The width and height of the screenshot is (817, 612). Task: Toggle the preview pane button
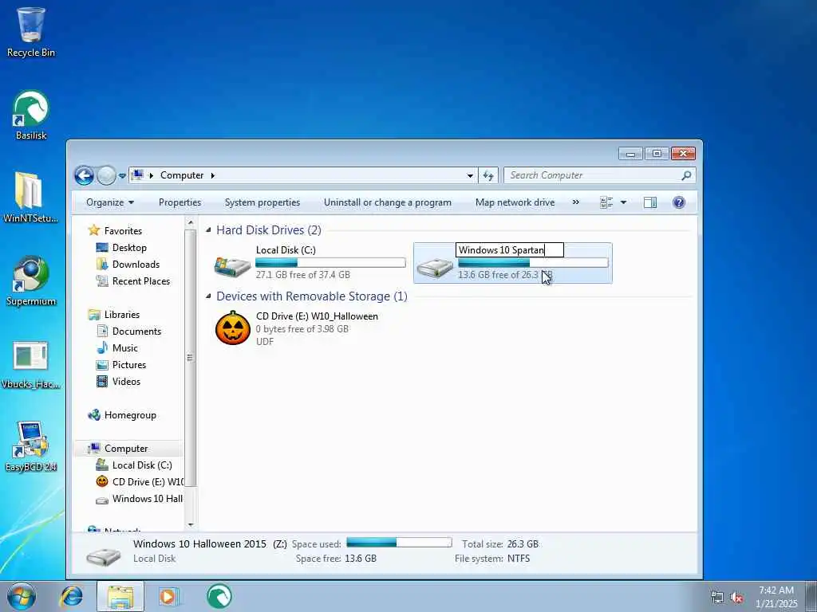(x=650, y=202)
